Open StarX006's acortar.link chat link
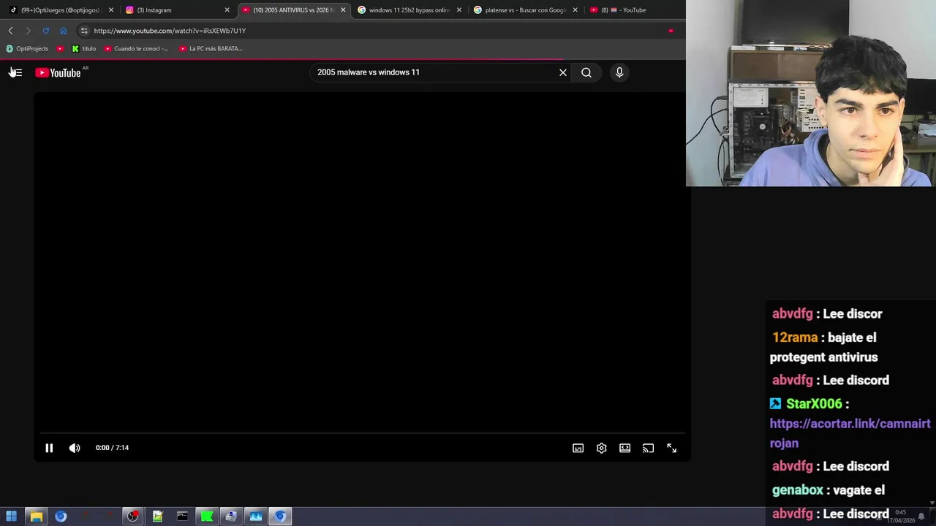This screenshot has width=936, height=526. [x=850, y=433]
